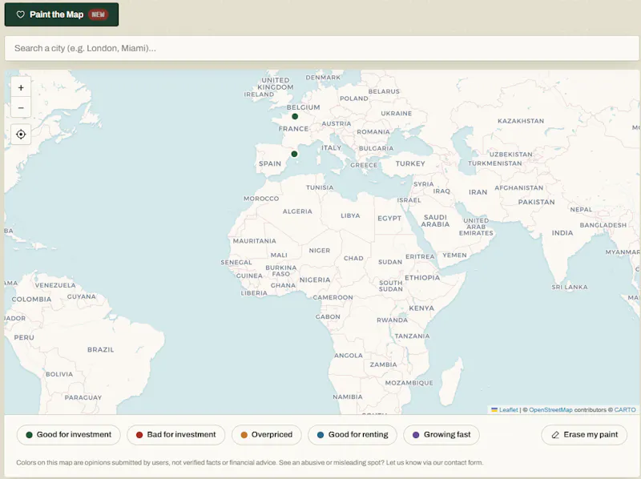Click the VENEZUELA label on the map
Image resolution: width=641 pixels, height=479 pixels.
click(x=55, y=285)
